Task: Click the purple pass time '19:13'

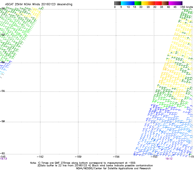Action: tap(3, 159)
